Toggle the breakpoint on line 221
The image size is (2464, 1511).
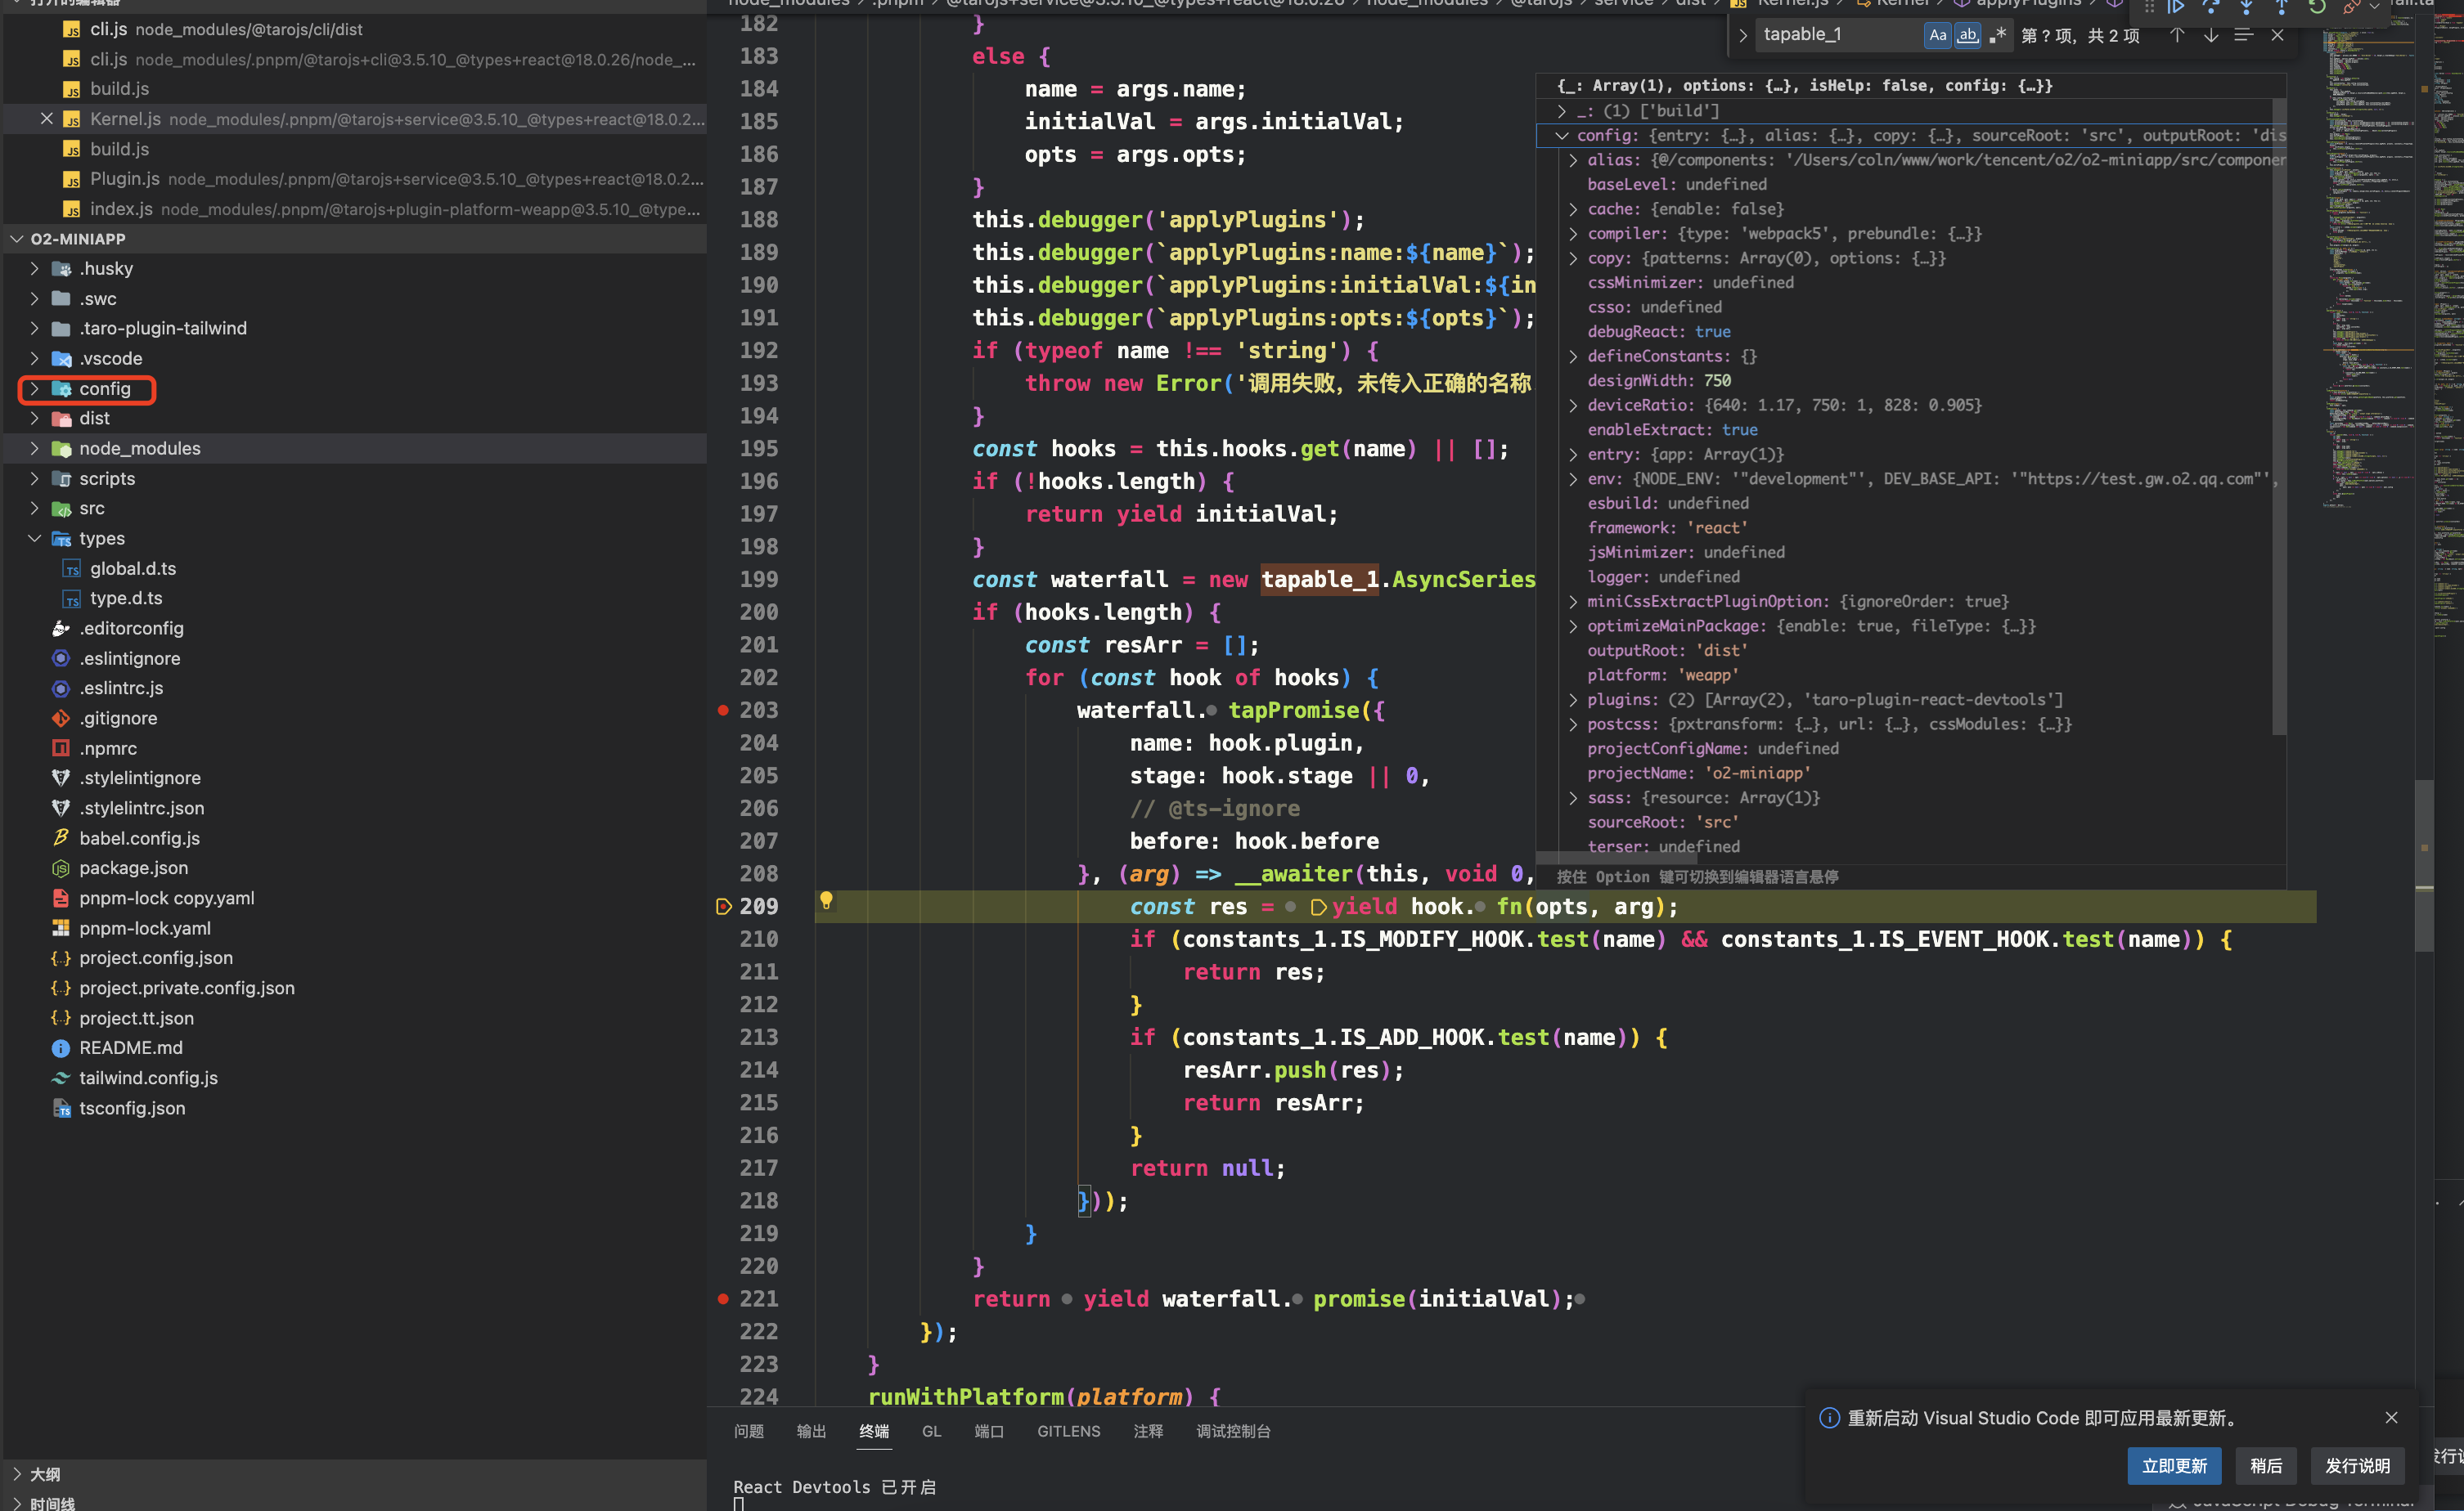(x=723, y=1299)
